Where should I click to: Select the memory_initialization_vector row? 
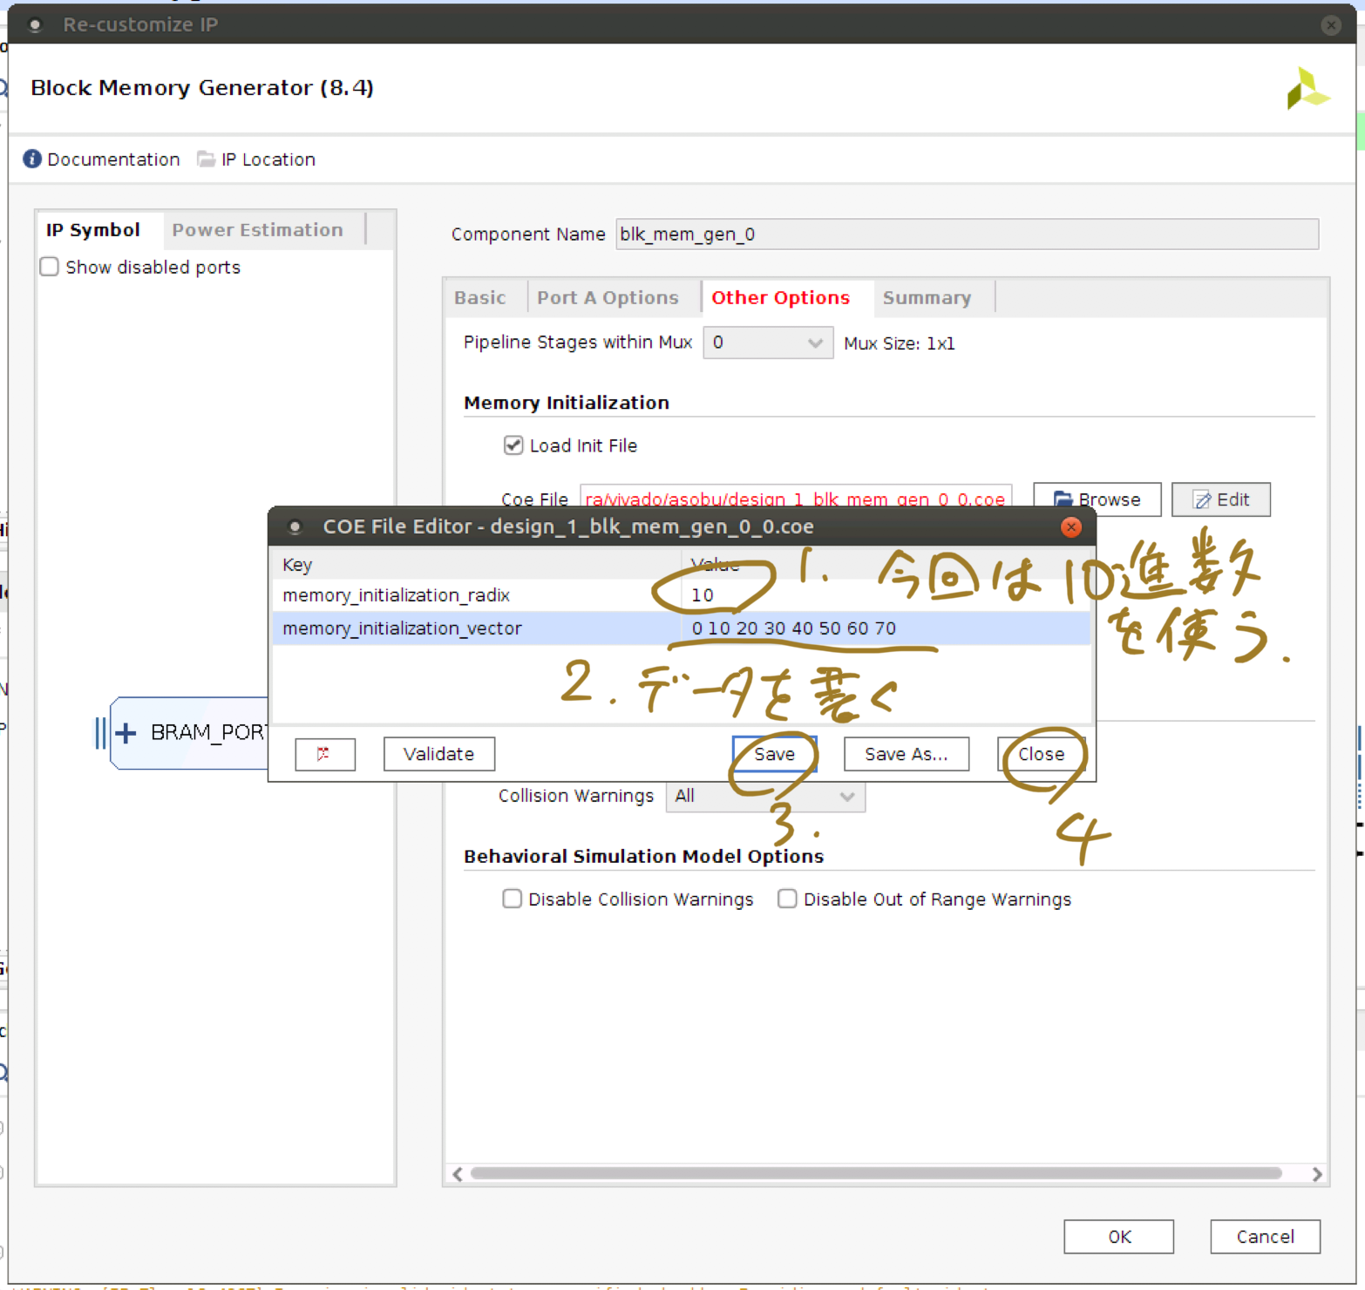[682, 628]
